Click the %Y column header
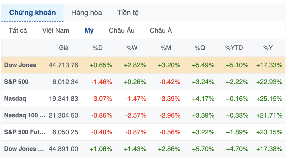This screenshot has height=161, width=287. (x=268, y=47)
